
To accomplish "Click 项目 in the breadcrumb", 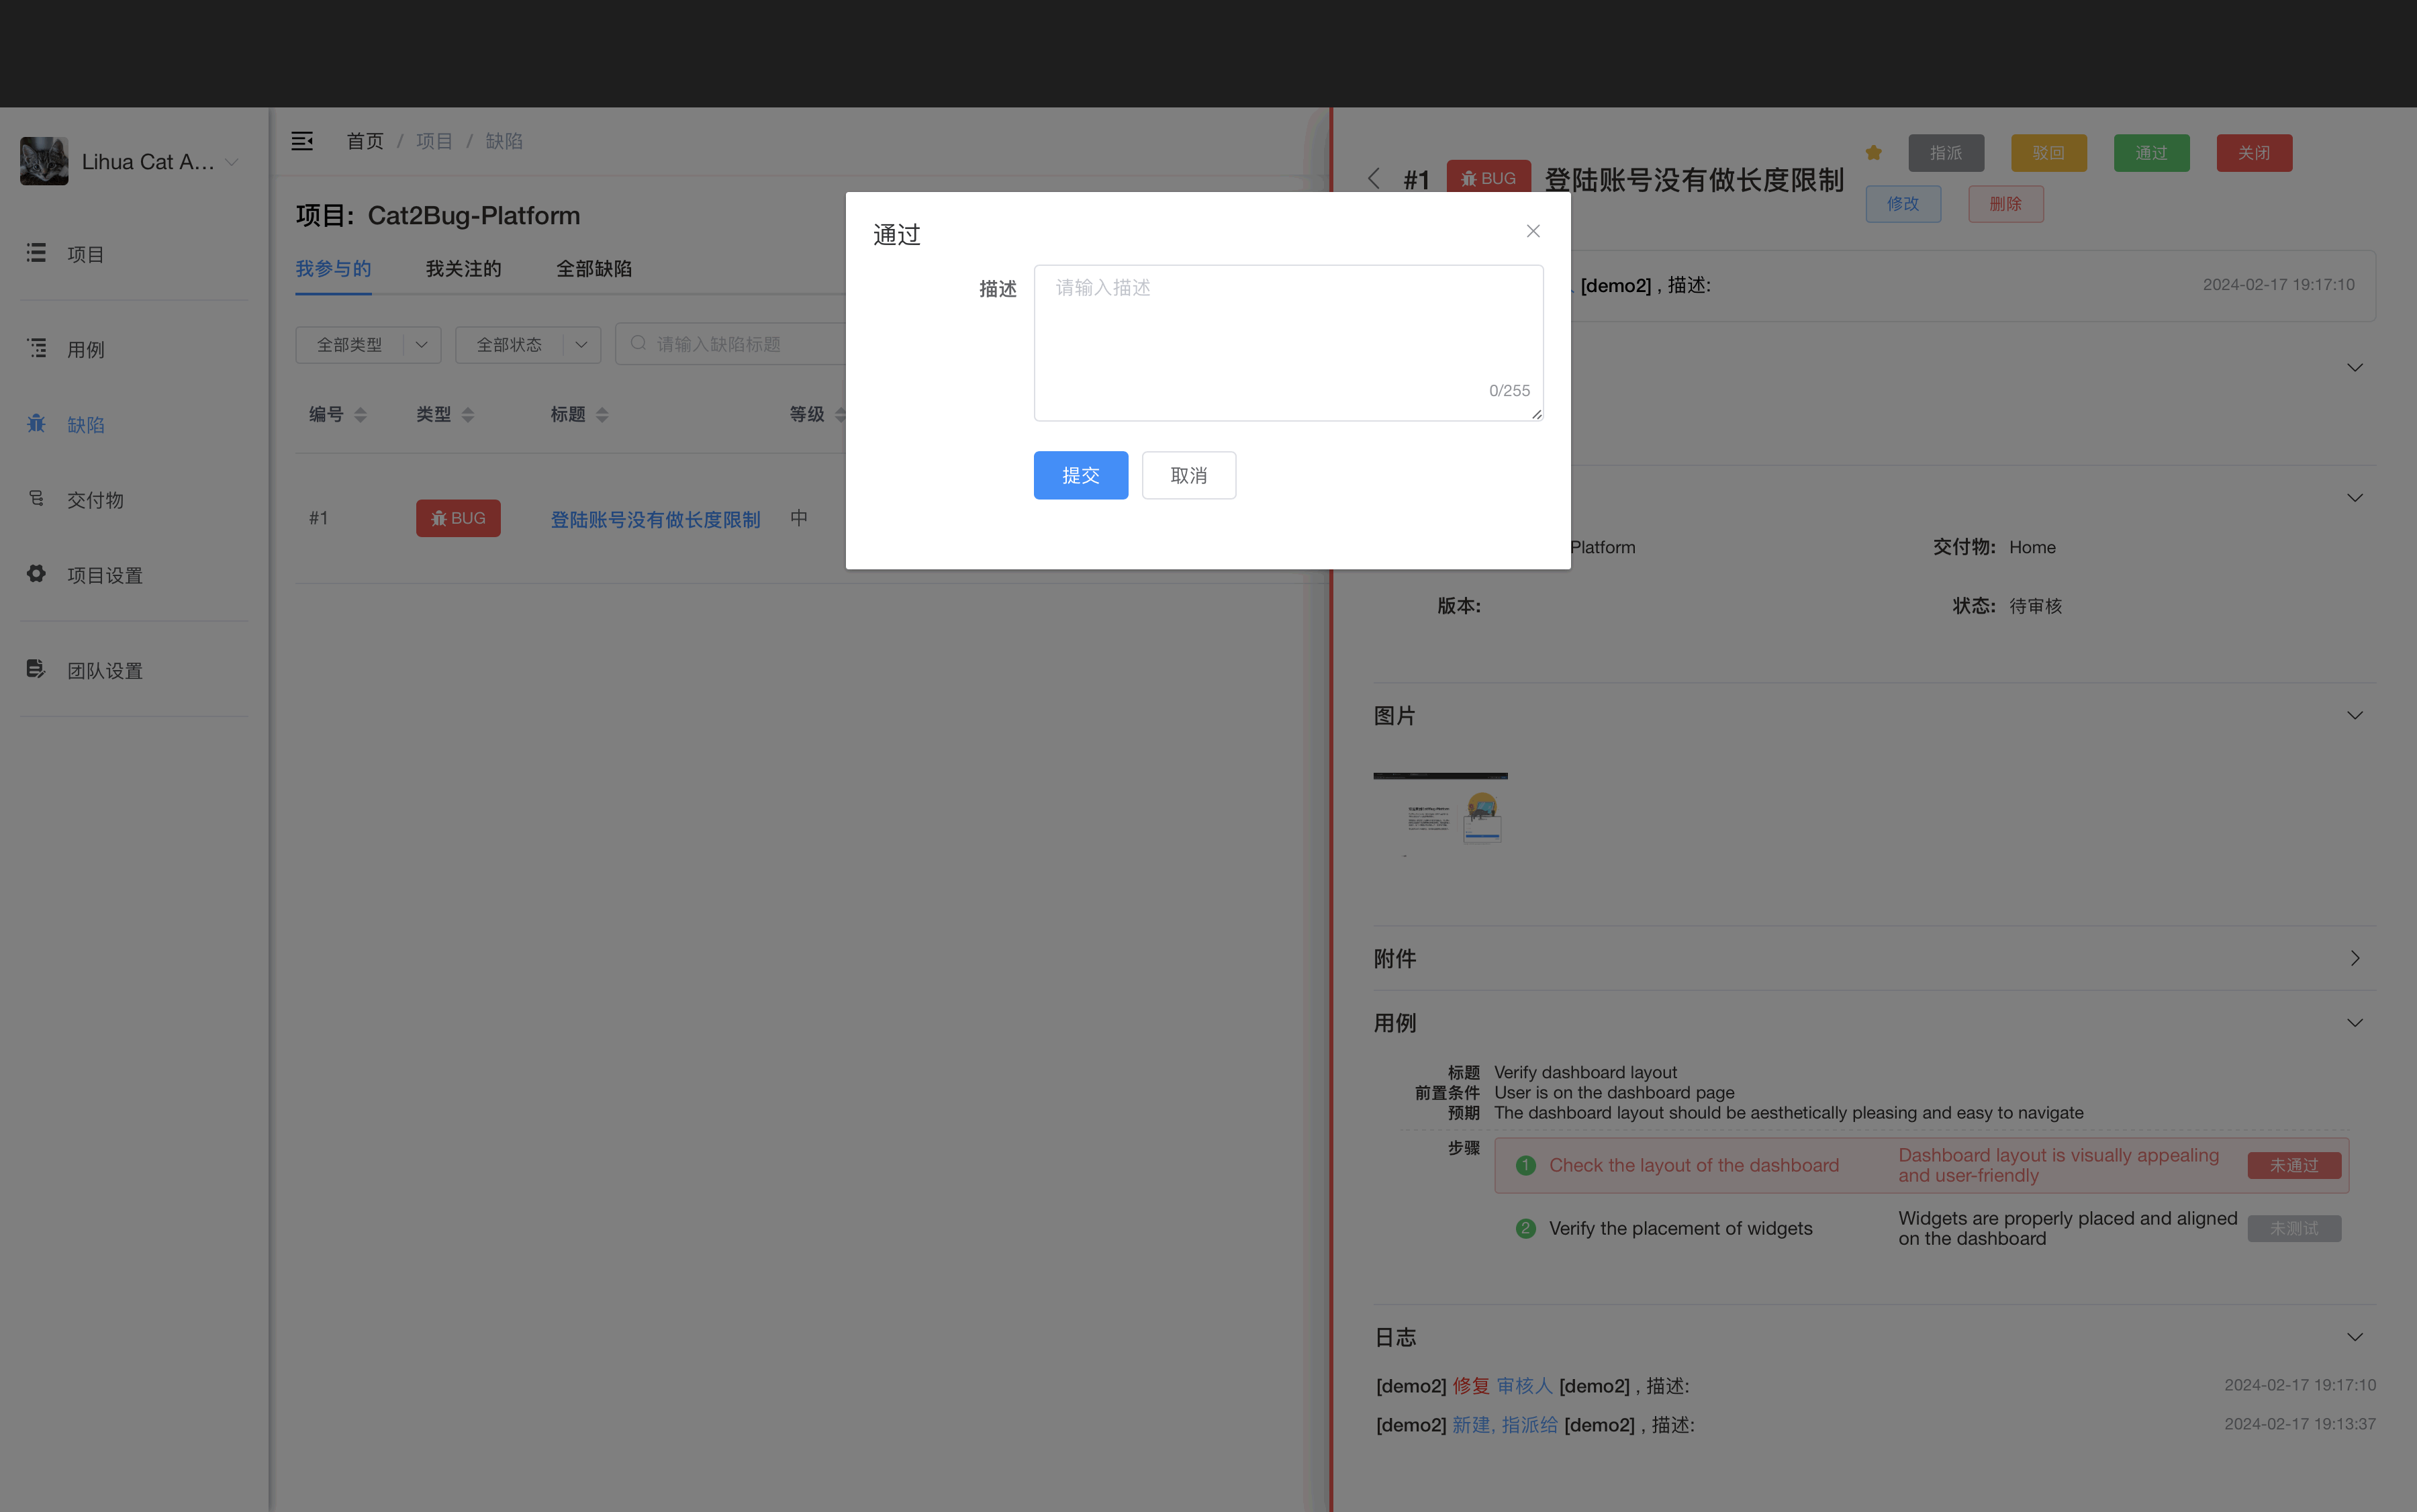I will tap(434, 141).
